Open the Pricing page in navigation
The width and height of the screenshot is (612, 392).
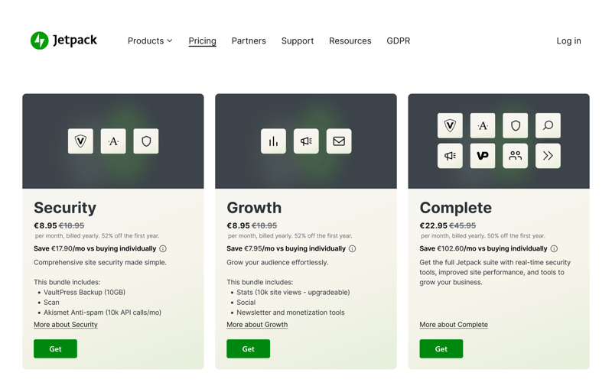coord(202,41)
